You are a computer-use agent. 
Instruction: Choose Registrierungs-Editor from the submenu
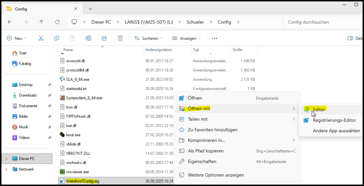[334, 120]
